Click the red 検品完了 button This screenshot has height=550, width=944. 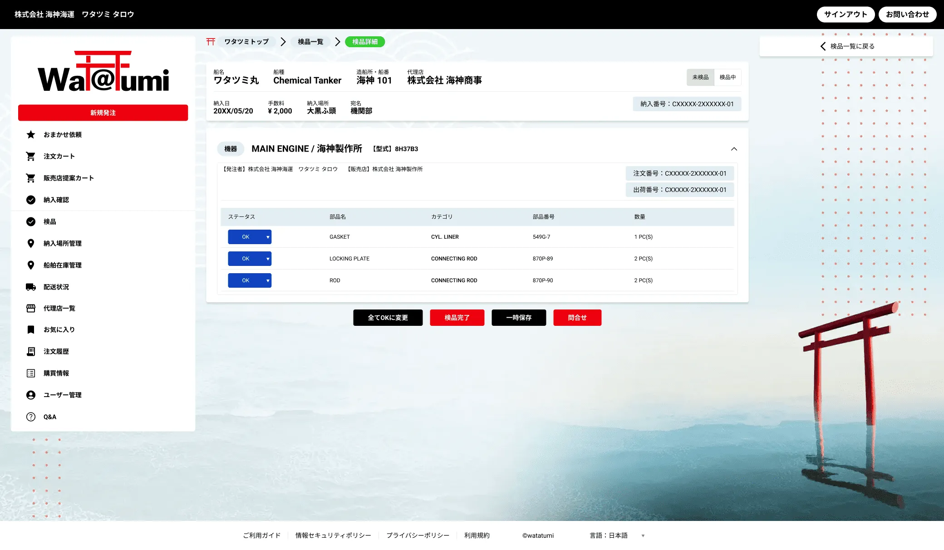(x=457, y=318)
